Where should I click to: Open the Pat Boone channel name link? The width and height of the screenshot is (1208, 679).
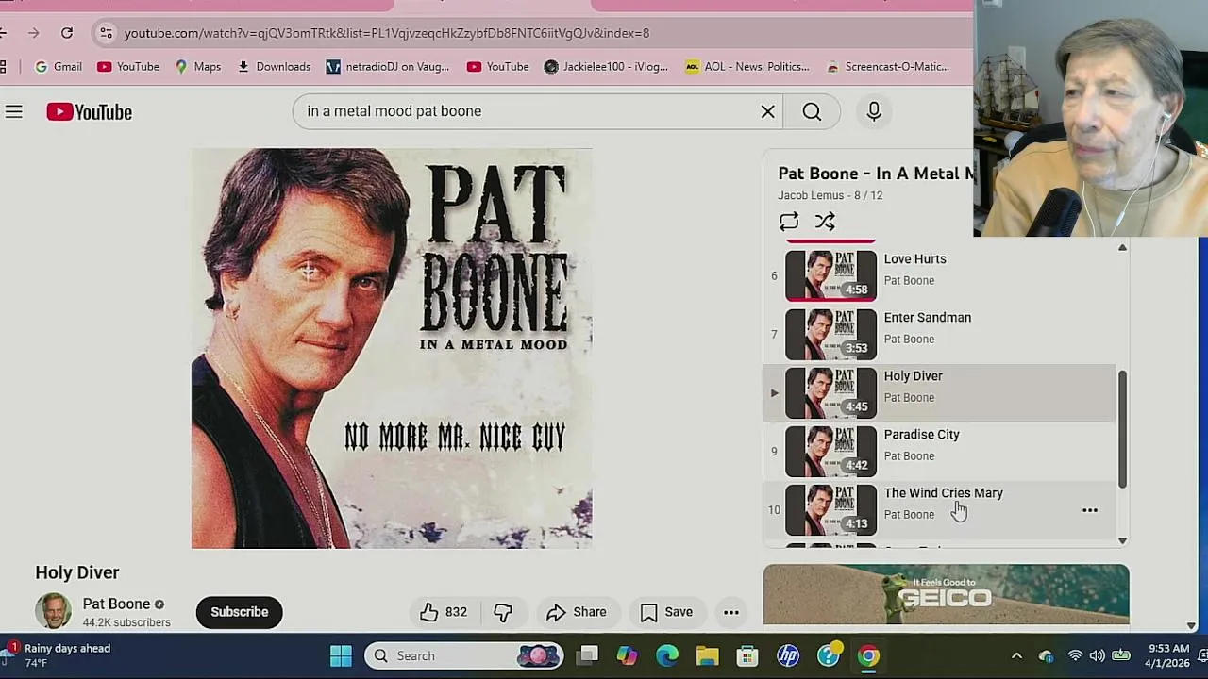pos(116,604)
